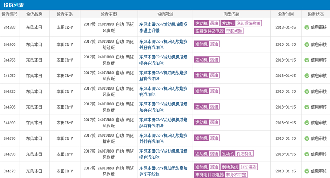Click 发动机 机油乳化 tag

click(237, 154)
